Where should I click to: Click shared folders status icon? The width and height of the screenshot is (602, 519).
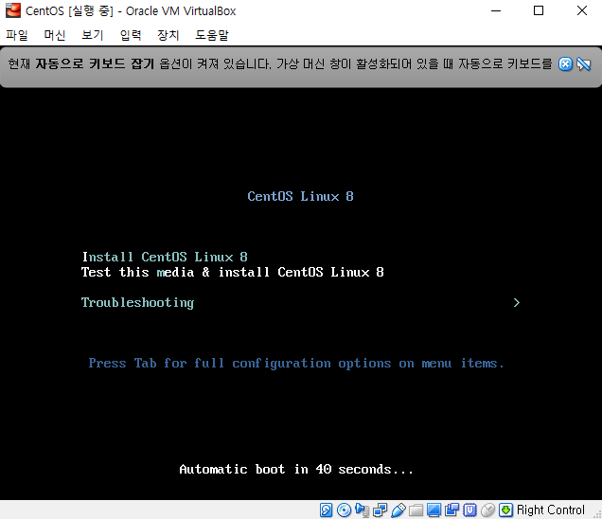click(x=416, y=510)
